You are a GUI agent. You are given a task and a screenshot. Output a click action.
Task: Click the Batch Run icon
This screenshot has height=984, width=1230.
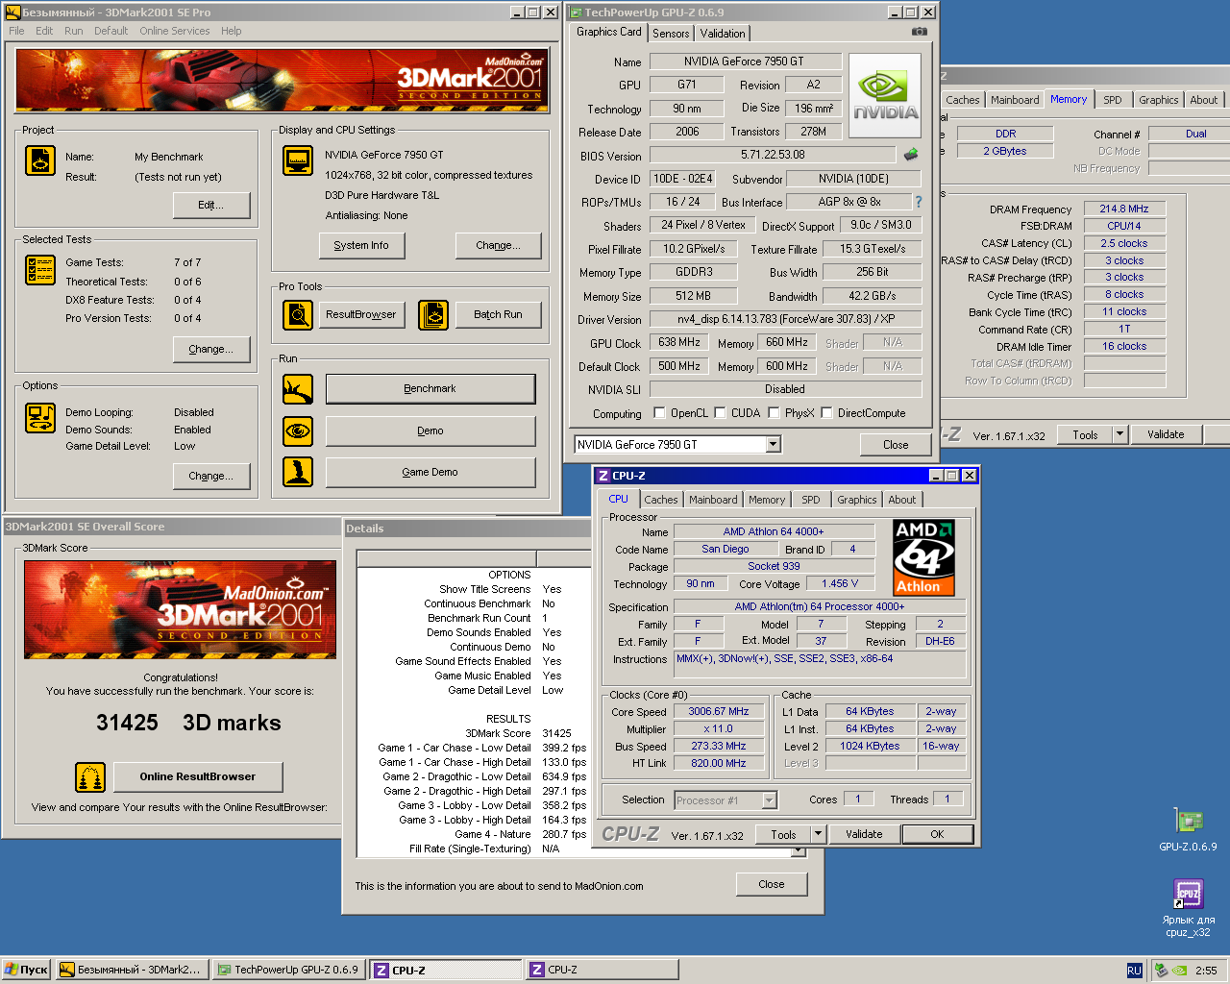click(433, 314)
